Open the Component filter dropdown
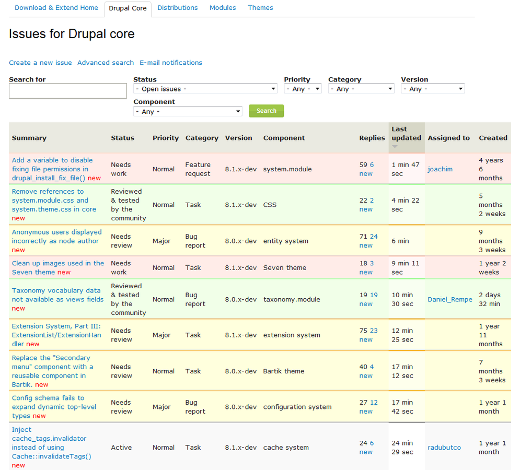 click(x=188, y=111)
